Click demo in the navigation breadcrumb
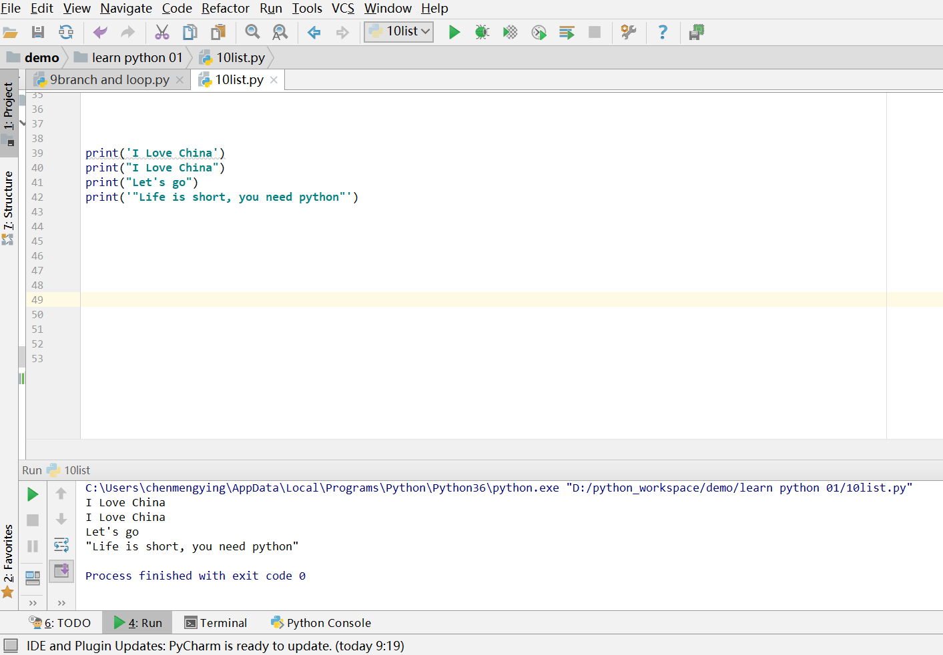 pyautogui.click(x=33, y=58)
